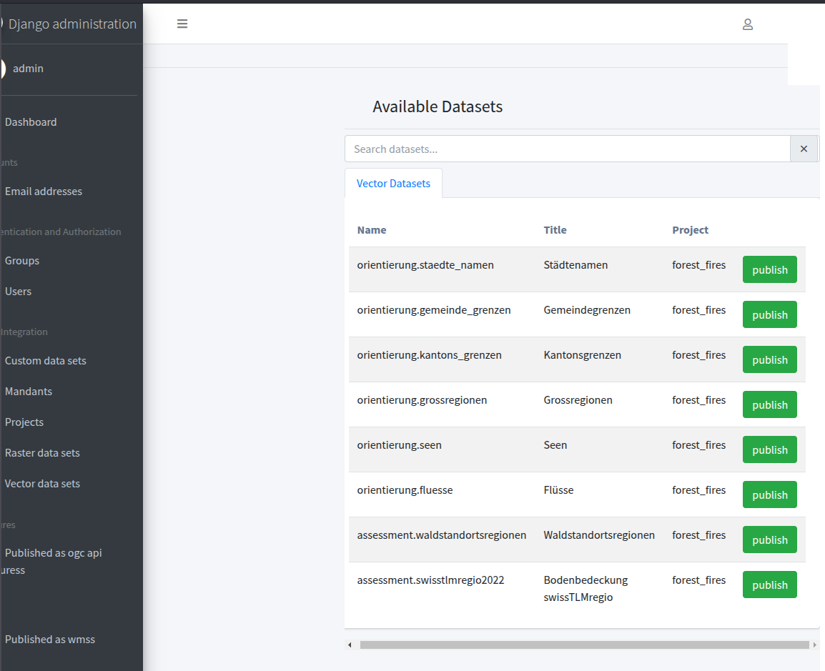Go to Email addresses in sidebar
This screenshot has width=825, height=671.
tap(44, 192)
